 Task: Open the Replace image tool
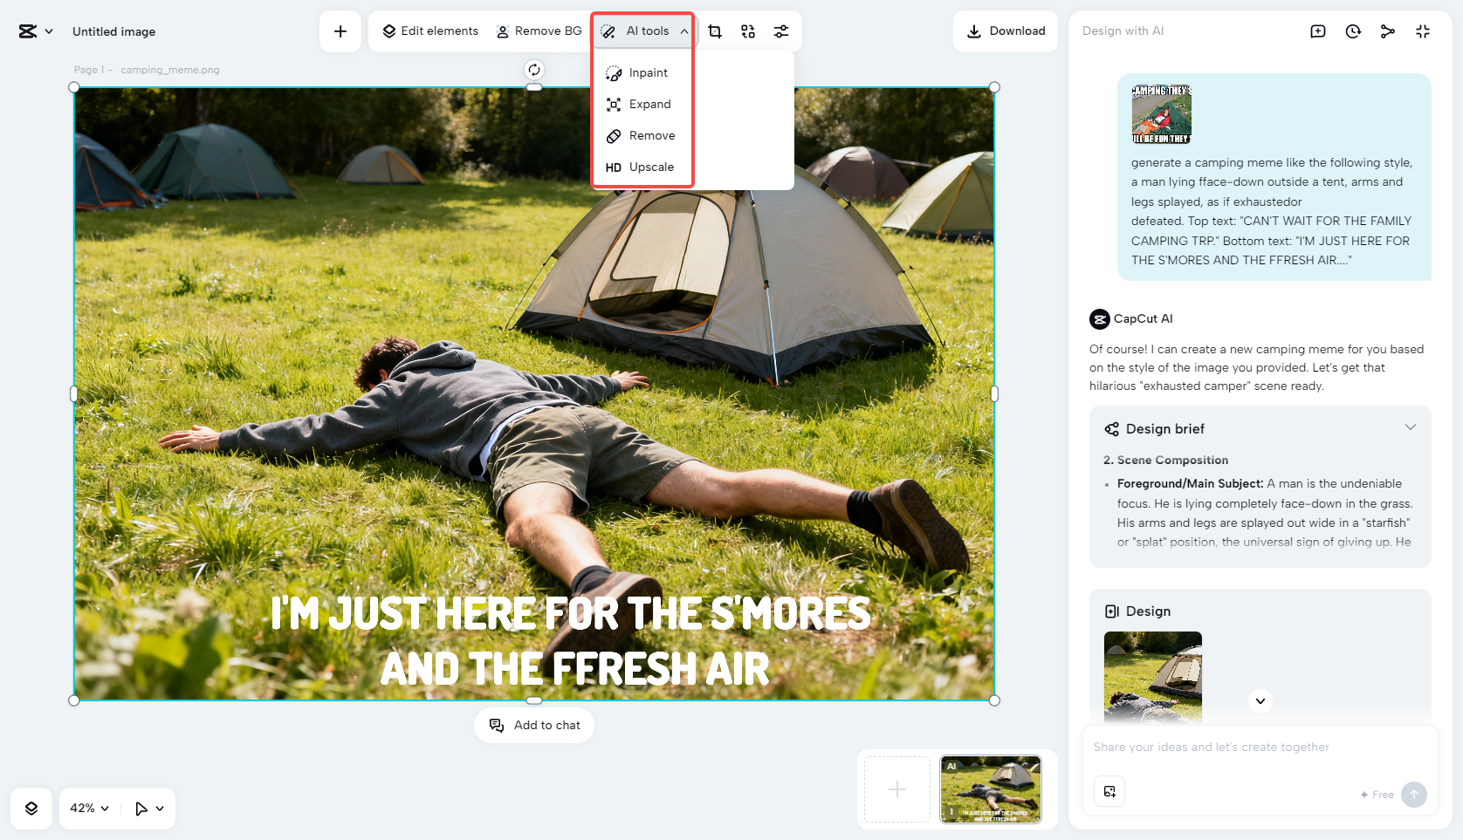point(748,31)
